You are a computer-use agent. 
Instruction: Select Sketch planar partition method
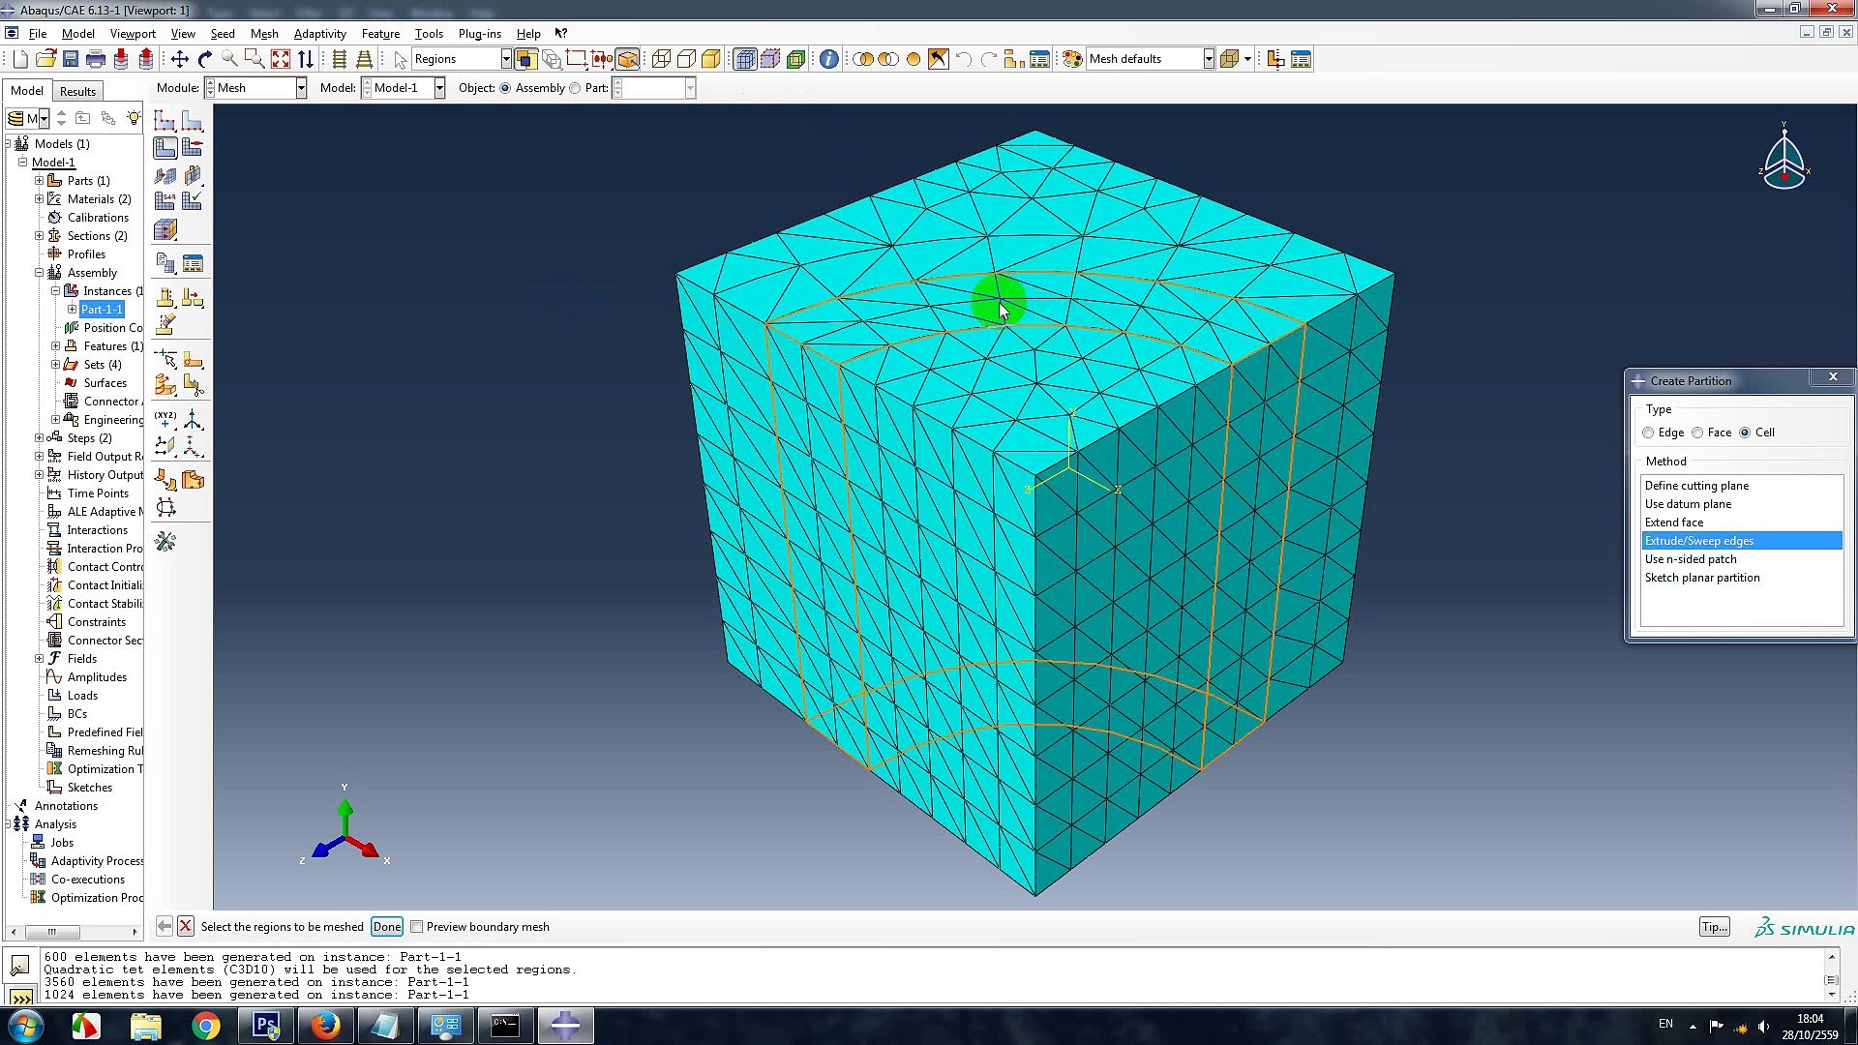1702,578
